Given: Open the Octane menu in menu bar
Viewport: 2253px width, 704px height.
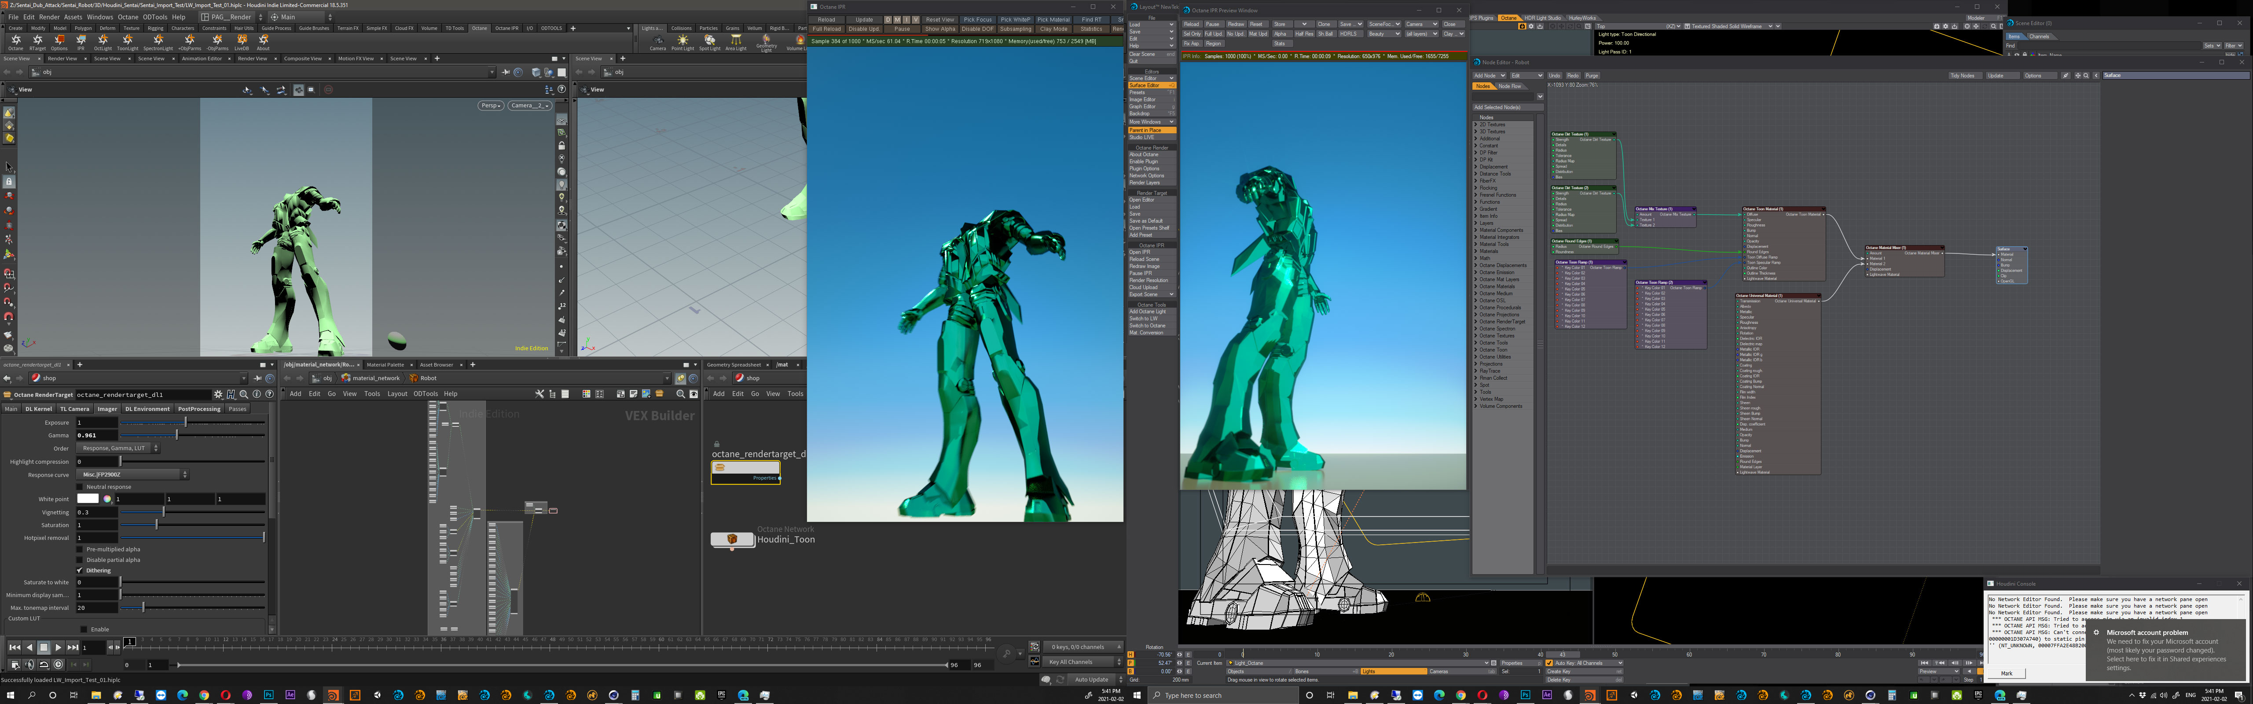Looking at the screenshot, I should coord(128,17).
